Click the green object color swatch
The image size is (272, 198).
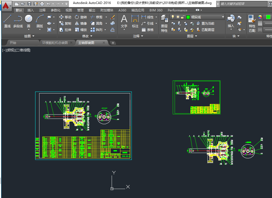[x=268, y=17]
